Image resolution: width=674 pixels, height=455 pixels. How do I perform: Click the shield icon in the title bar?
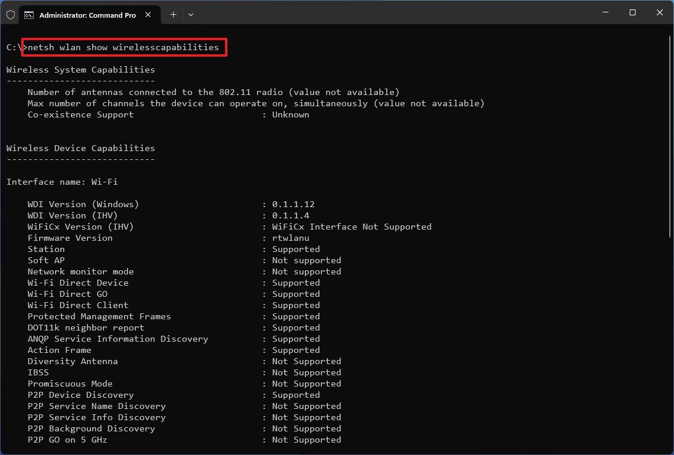[11, 14]
